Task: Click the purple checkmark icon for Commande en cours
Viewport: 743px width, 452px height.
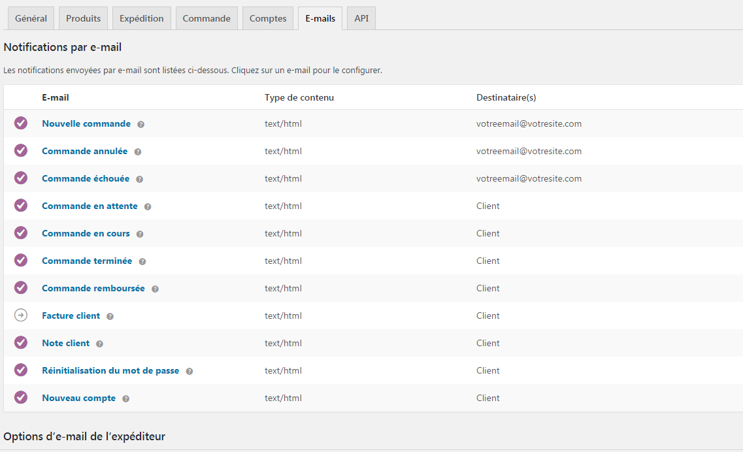Action: click(20, 233)
